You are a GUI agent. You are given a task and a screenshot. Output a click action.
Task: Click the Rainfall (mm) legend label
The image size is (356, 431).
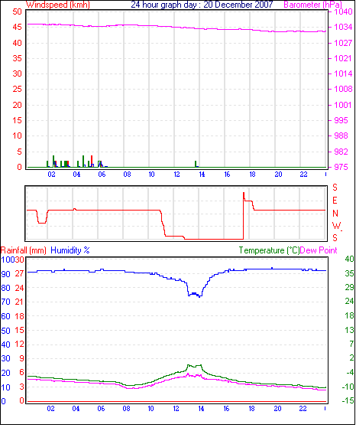pos(24,250)
